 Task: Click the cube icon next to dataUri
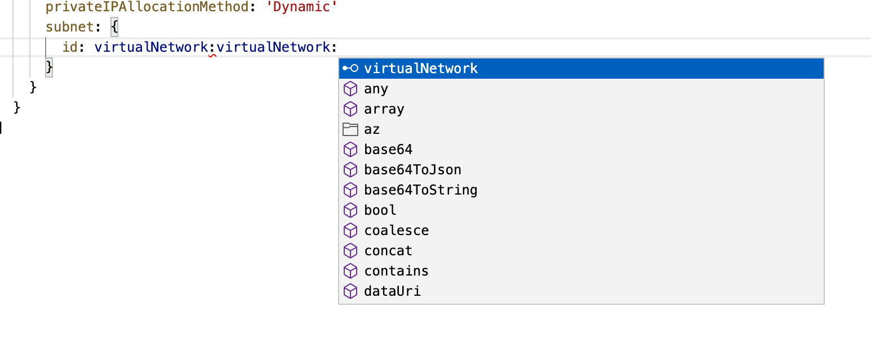point(350,291)
